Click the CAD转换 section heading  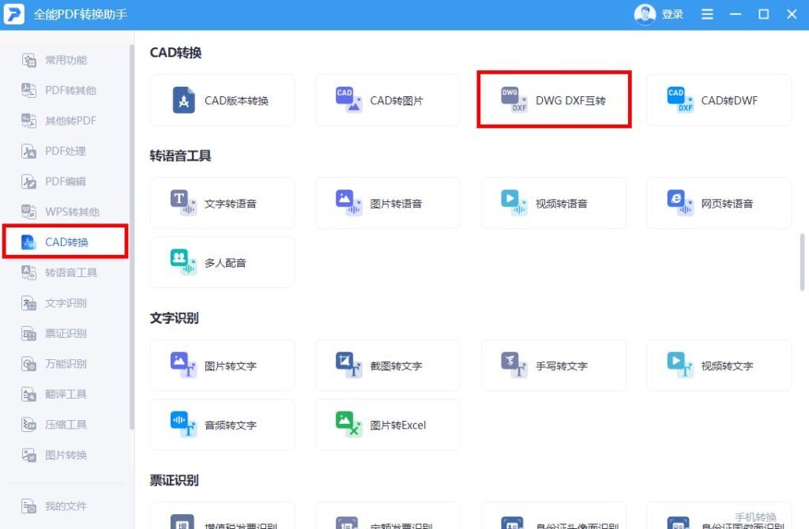click(175, 53)
